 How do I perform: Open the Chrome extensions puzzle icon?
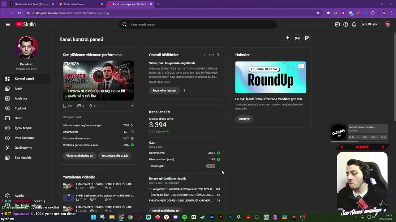[373, 13]
